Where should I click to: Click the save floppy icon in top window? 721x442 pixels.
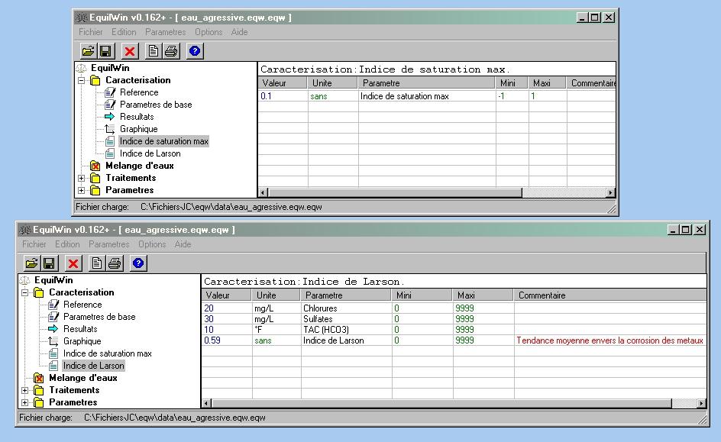point(105,51)
